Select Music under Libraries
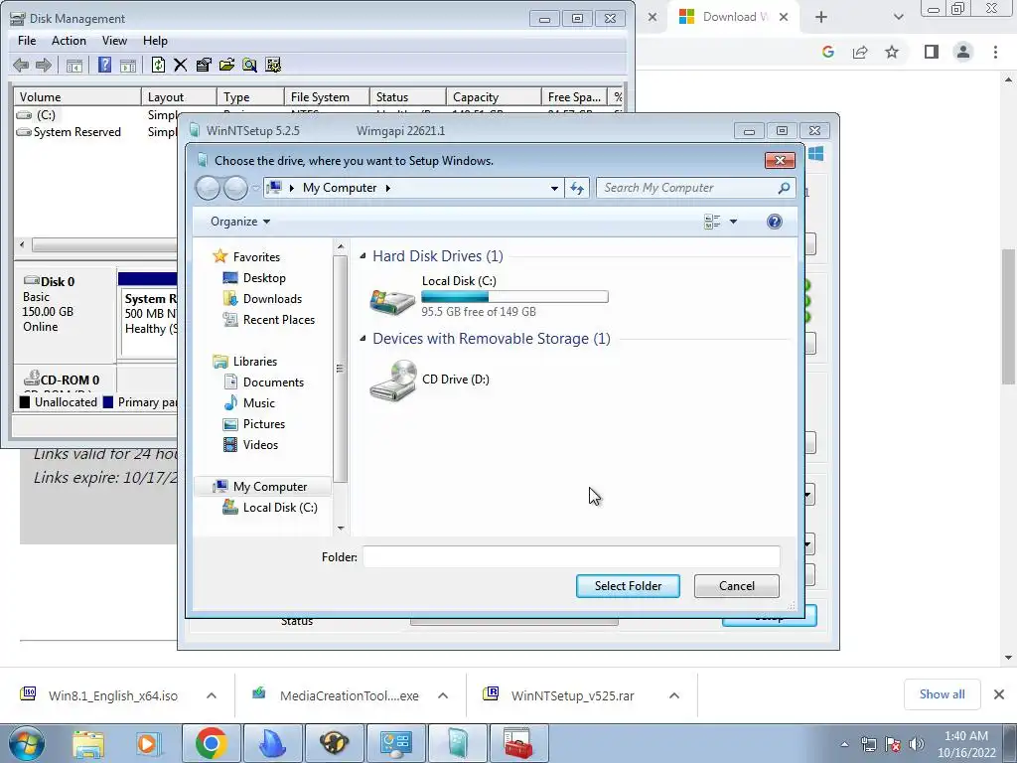The image size is (1017, 763). click(259, 403)
